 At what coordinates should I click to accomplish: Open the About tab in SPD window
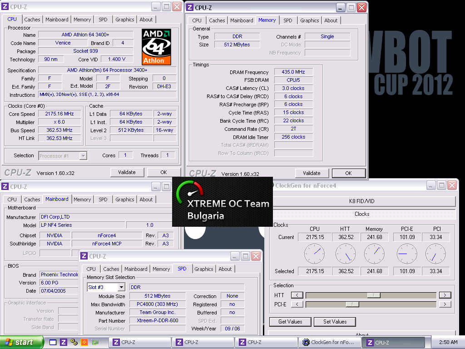pyautogui.click(x=225, y=269)
